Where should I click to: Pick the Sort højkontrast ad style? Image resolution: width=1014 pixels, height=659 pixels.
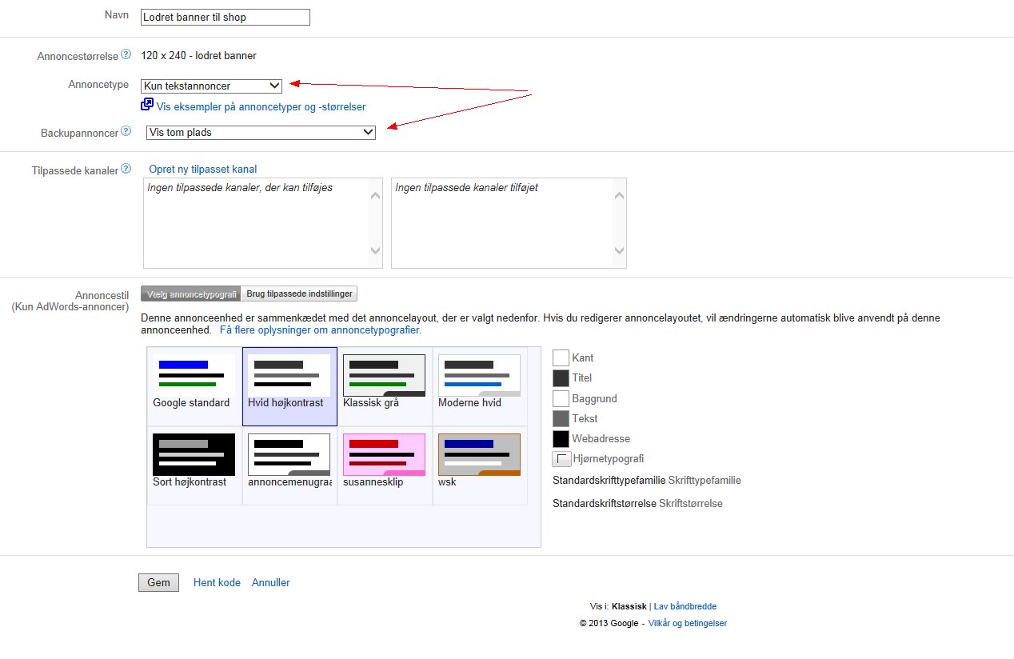click(194, 461)
